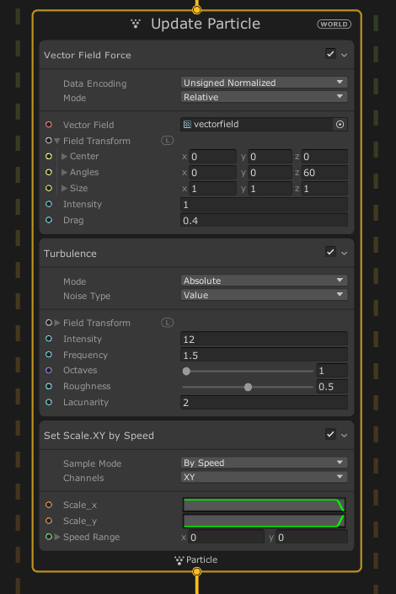Expand the Size property

64,188
